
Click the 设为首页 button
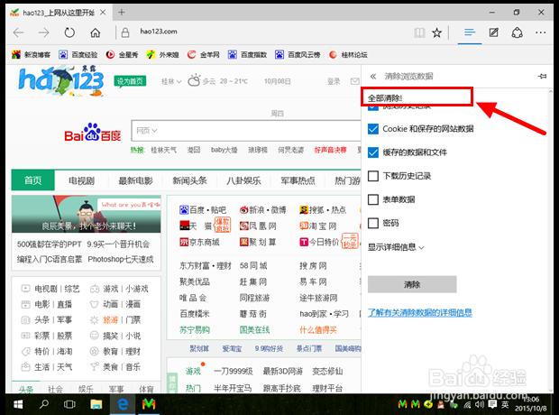pos(130,81)
